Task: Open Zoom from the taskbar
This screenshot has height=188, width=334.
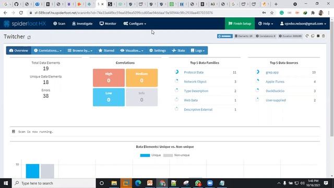Action: (x=210, y=183)
